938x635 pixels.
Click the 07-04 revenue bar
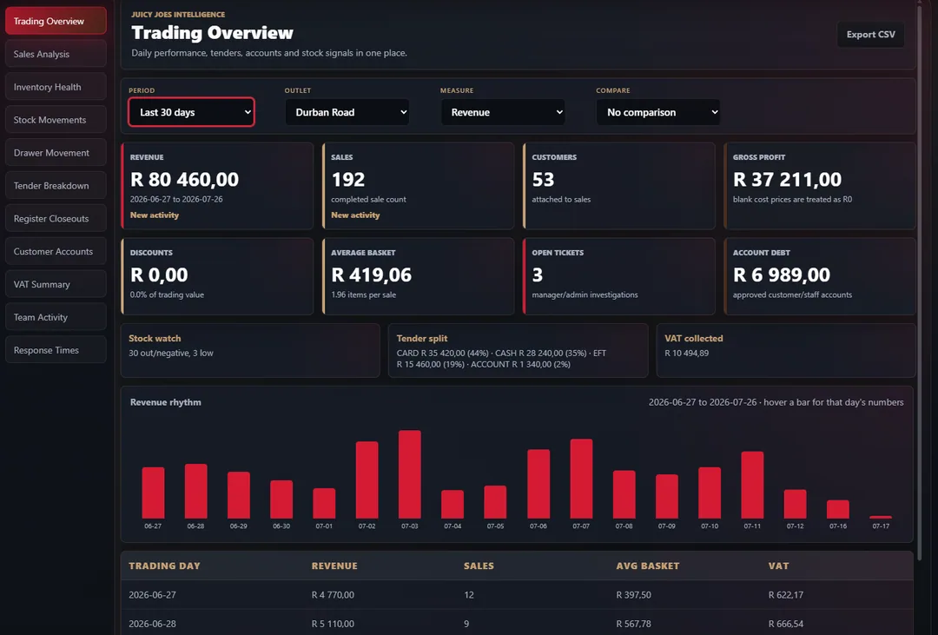click(x=452, y=504)
